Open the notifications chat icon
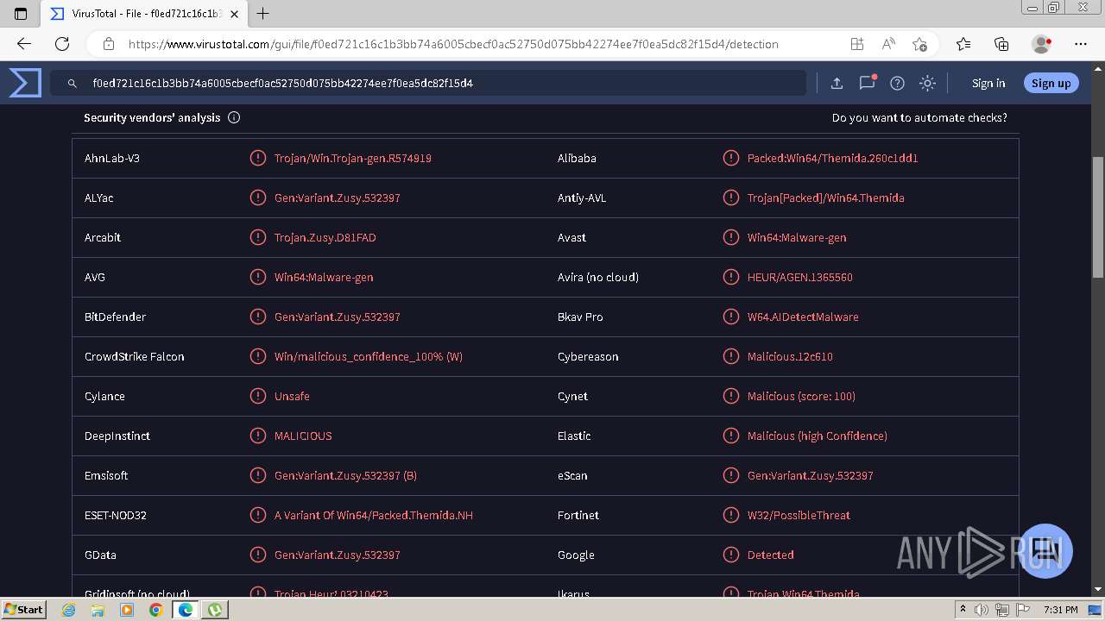The height and width of the screenshot is (621, 1105). point(867,83)
